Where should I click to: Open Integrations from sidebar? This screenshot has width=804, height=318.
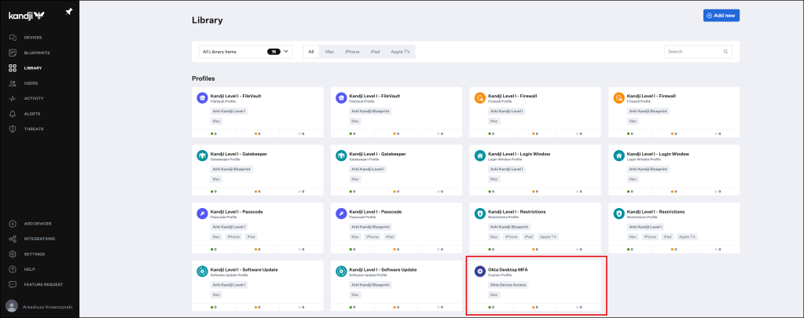(x=39, y=239)
